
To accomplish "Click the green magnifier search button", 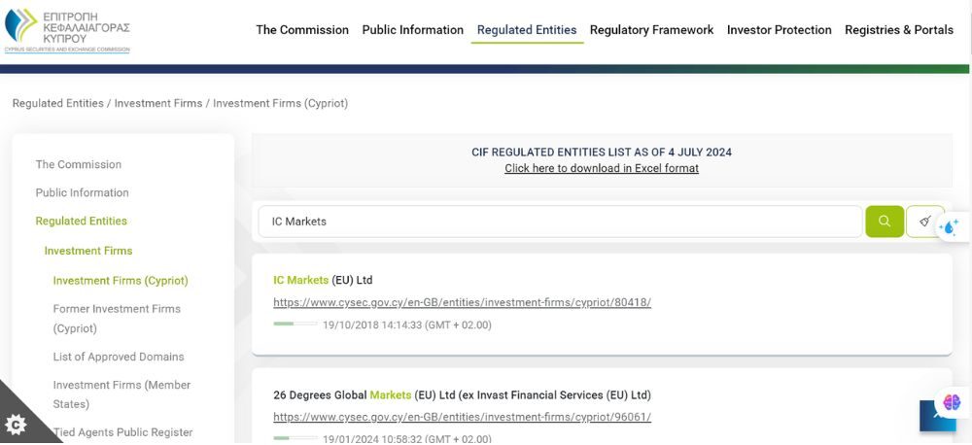I will coord(884,222).
